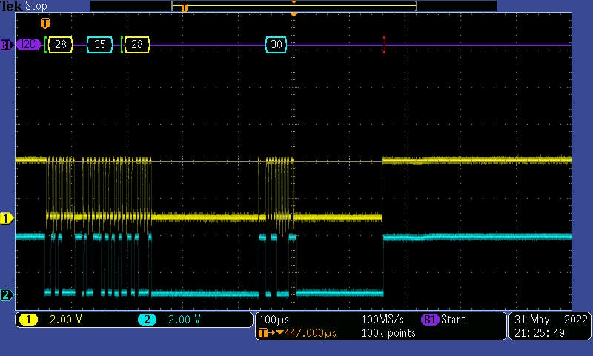
Task: Click the purple I2C bus label
Action: pos(29,44)
